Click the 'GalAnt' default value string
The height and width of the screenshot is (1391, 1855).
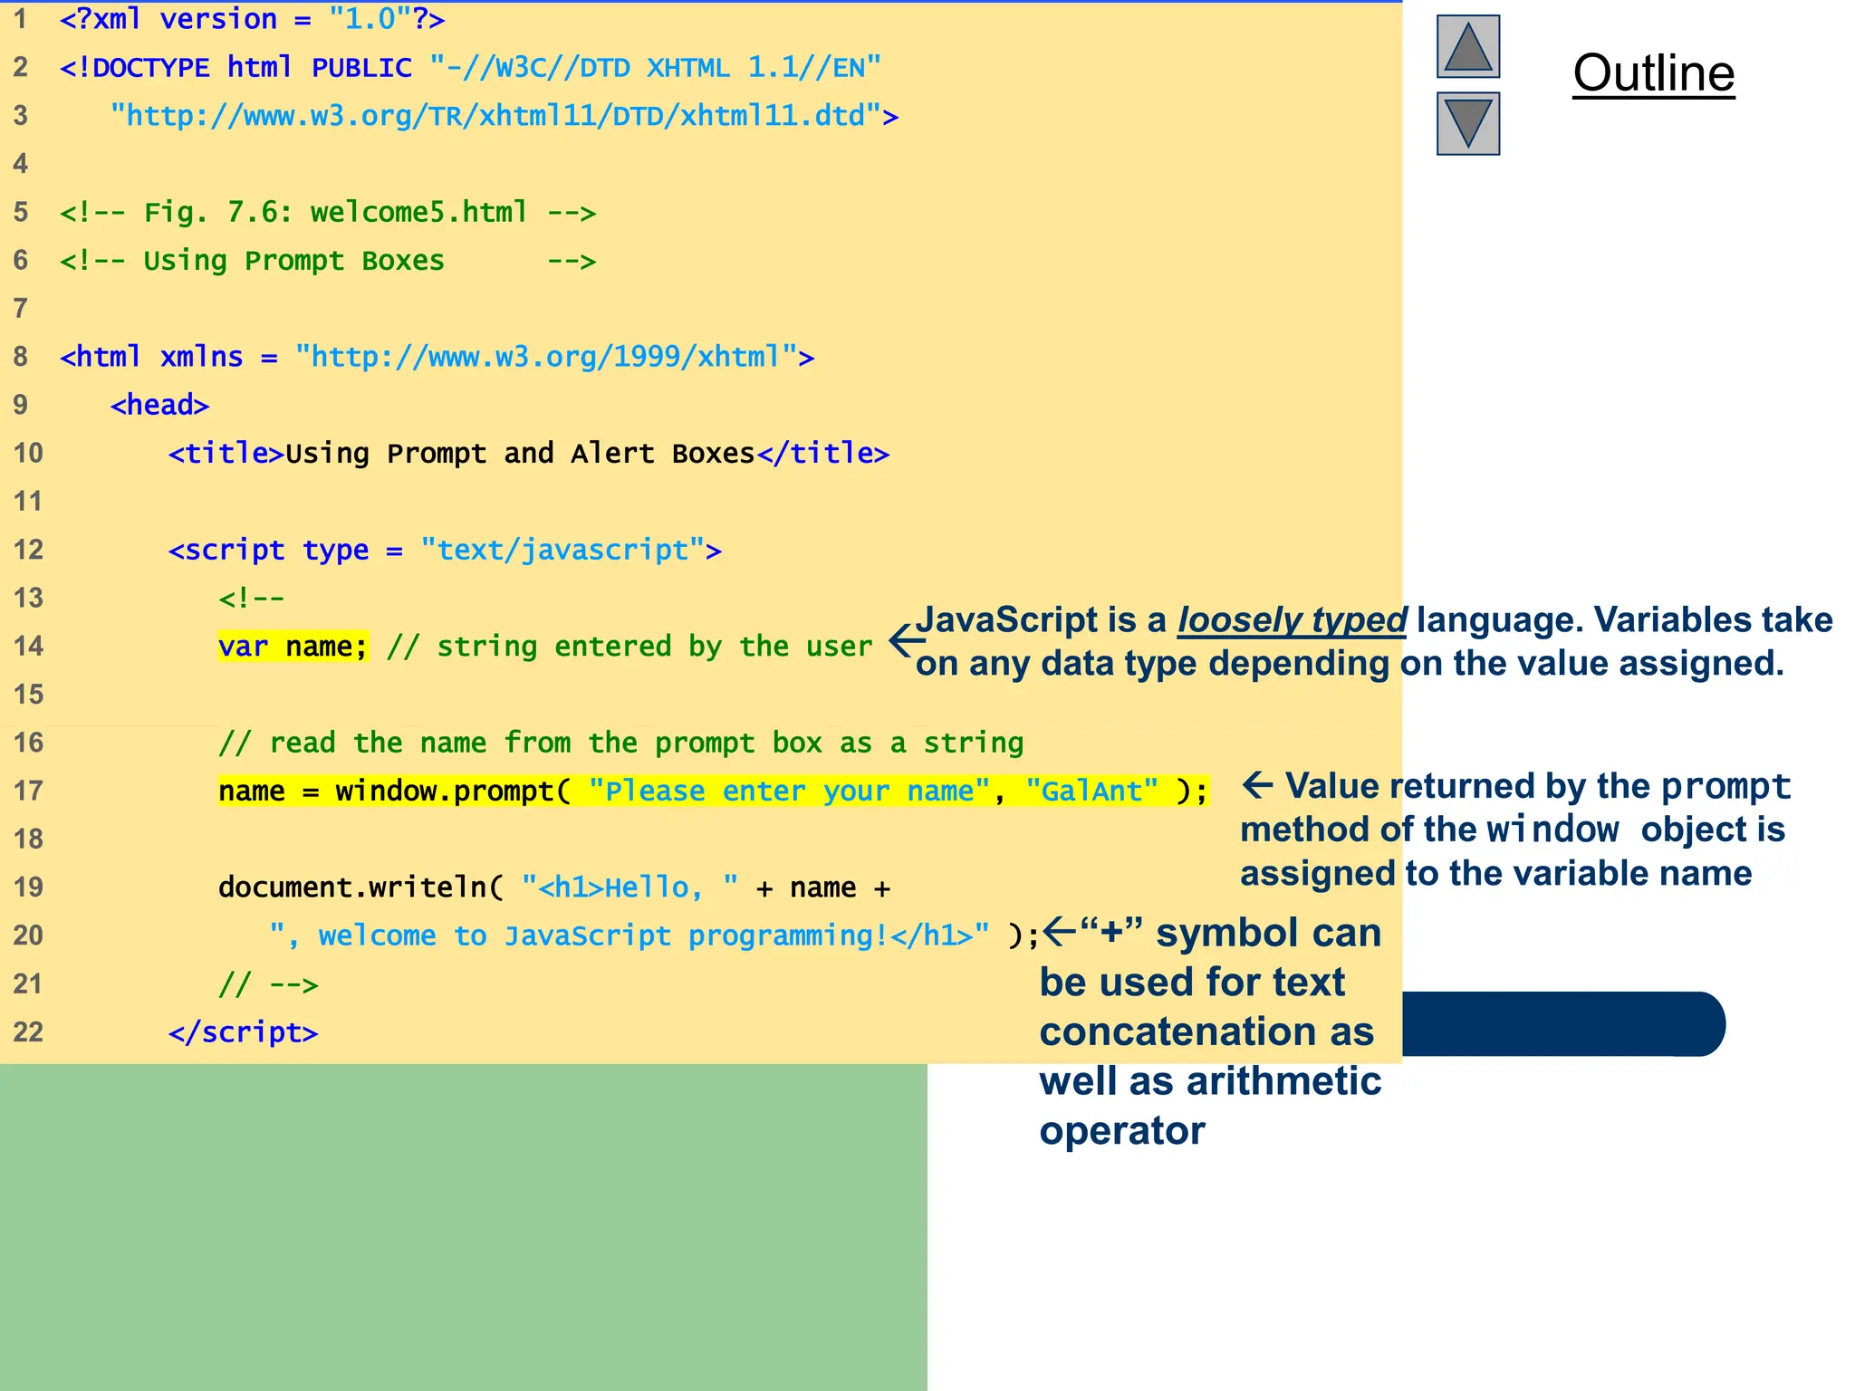coord(1091,791)
